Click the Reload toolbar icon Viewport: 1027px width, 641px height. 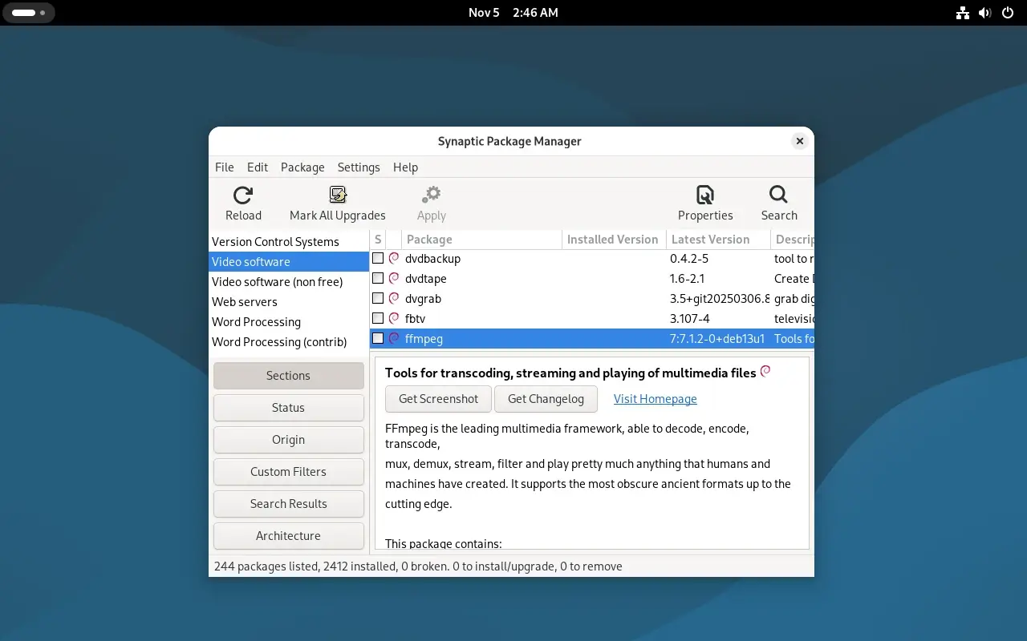[242, 196]
